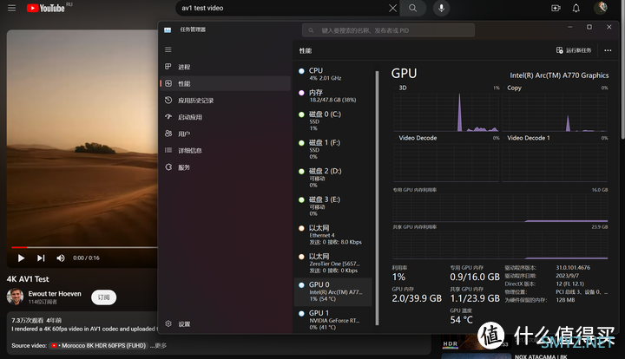The width and height of the screenshot is (625, 359).
Task: Seek on the video progress bar
Action: click(x=84, y=247)
